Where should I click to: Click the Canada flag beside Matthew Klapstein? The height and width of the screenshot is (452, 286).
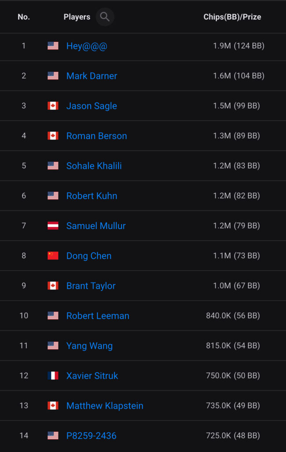point(53,406)
